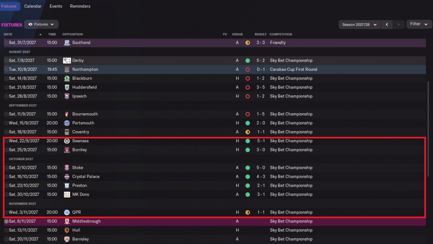
Task: Toggle the check circle beside Southend fixture
Action: [x=6, y=43]
